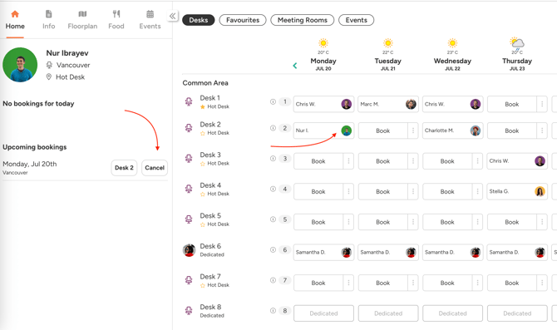Switch to Favourites tab
557x330 pixels.
click(x=243, y=20)
